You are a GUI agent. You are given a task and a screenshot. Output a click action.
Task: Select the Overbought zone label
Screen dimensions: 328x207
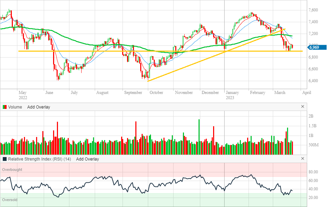click(x=12, y=170)
